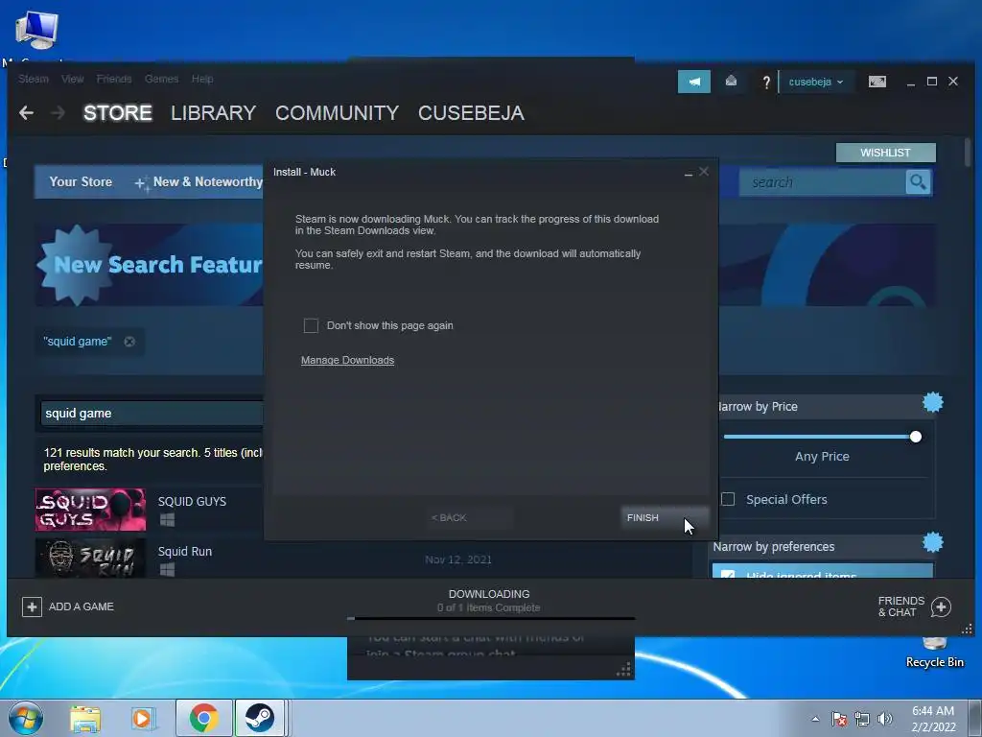Remove the "squid game" search tag
Image resolution: width=982 pixels, height=737 pixels.
(x=129, y=342)
